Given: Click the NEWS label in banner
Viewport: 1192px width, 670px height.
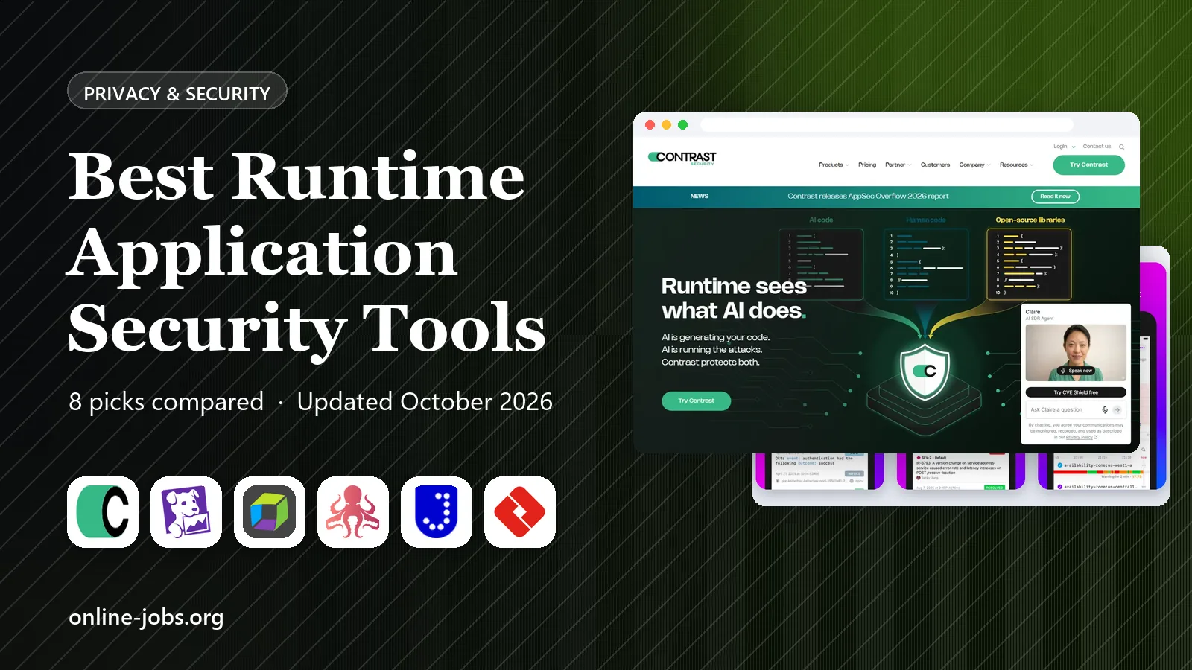Looking at the screenshot, I should 700,197.
